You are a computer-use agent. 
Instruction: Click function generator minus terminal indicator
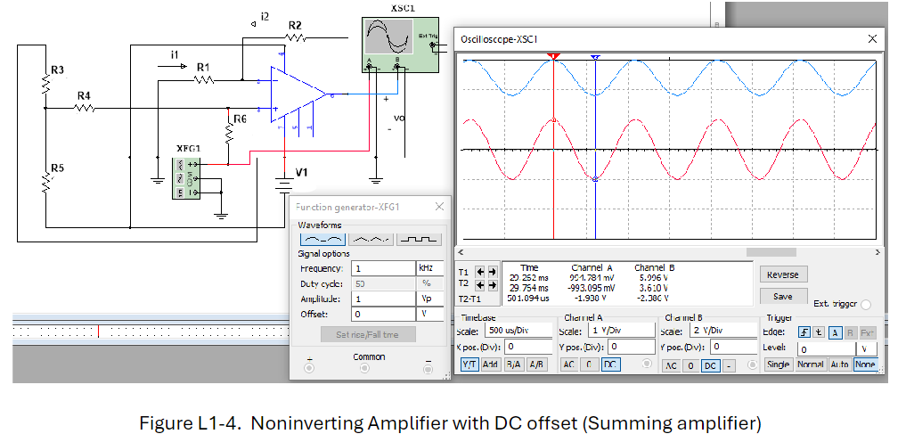pyautogui.click(x=429, y=368)
